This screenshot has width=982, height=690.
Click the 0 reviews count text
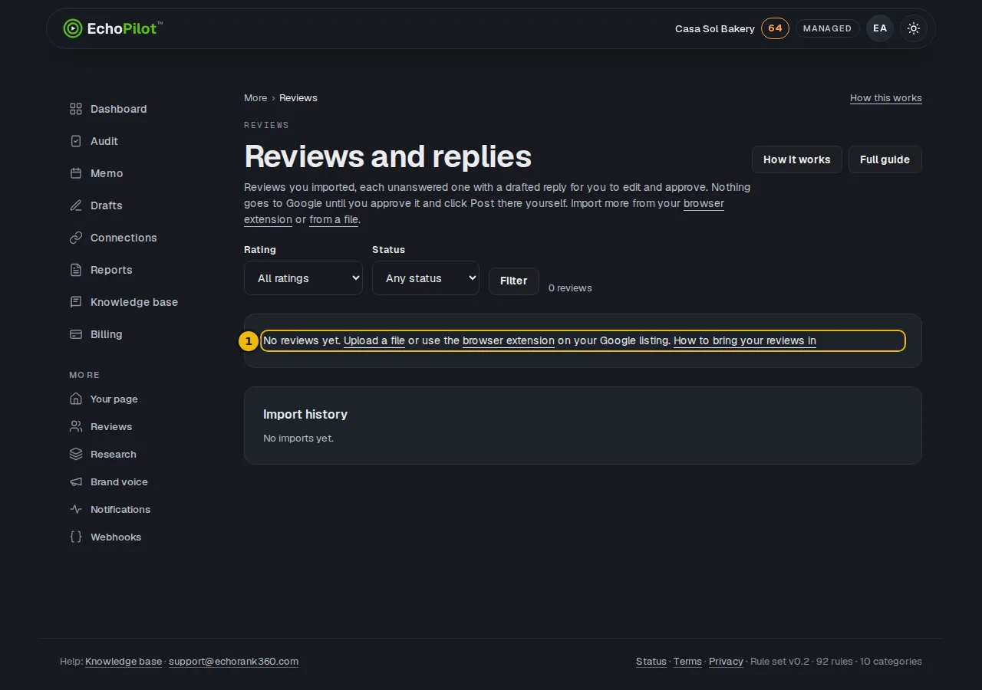570,288
